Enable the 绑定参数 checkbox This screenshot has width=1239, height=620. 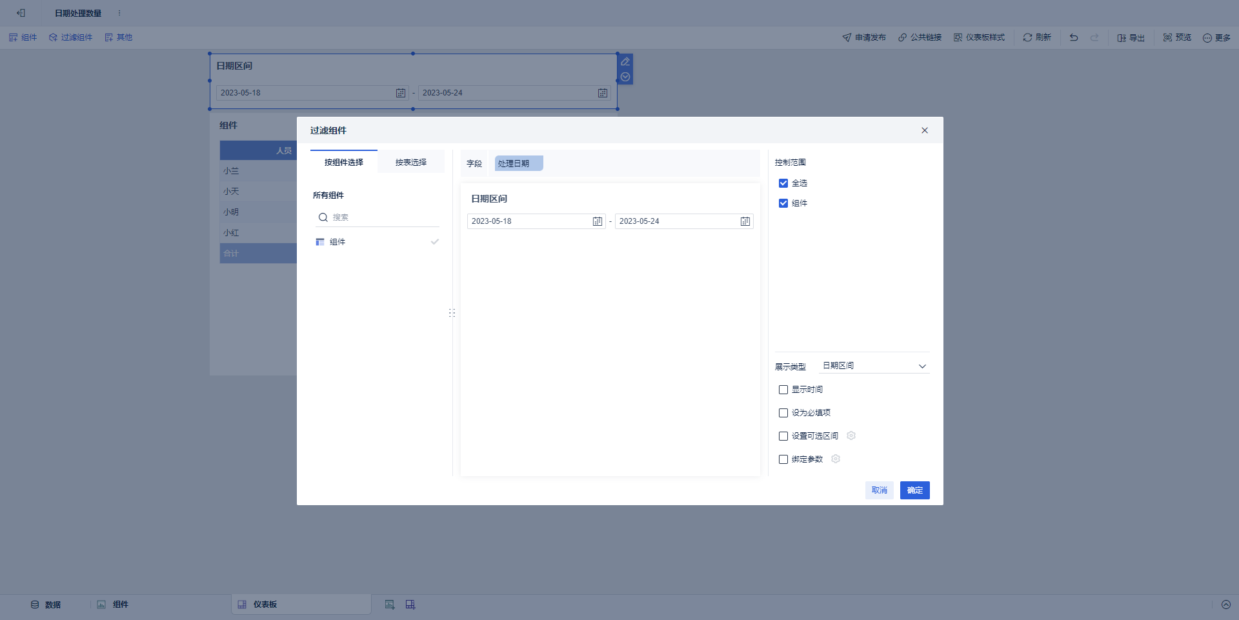pos(783,459)
